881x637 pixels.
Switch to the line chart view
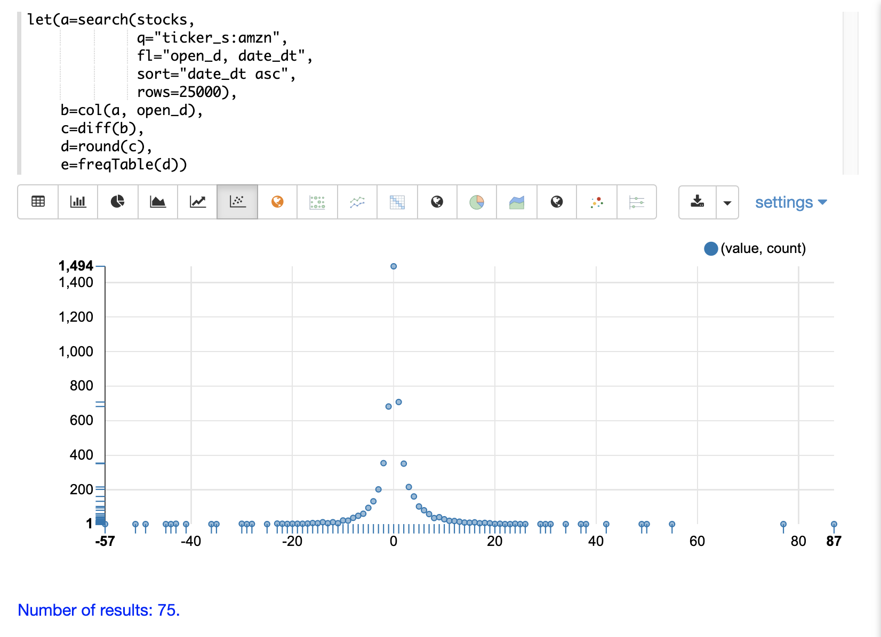pyautogui.click(x=197, y=202)
